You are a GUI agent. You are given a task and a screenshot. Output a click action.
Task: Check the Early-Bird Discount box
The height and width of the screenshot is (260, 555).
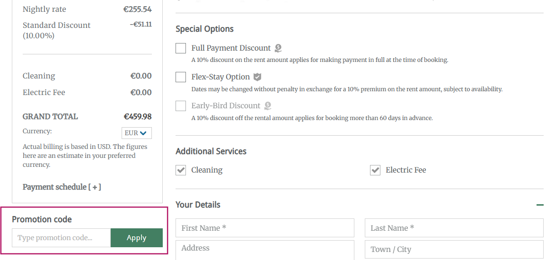click(181, 106)
